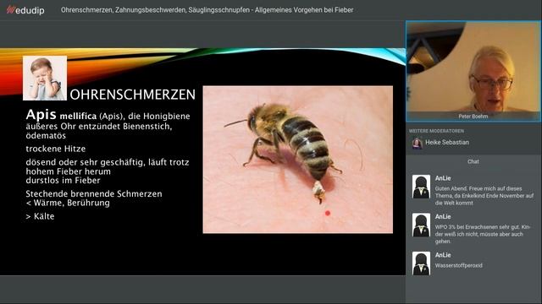Click the 'Peter Boehm' name label
Screen dimensions: 542x304
click(x=473, y=117)
